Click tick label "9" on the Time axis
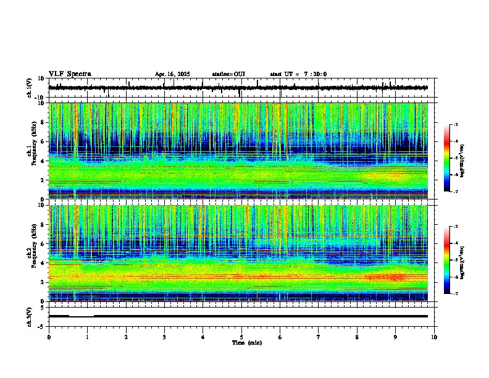This screenshot has width=489, height=378. click(x=395, y=337)
